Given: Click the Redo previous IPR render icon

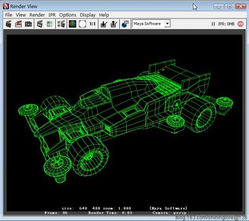Looking at the screenshot, I should [40, 24].
